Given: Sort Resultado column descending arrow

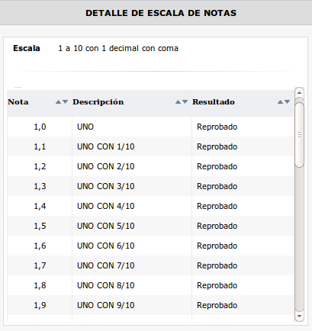Looking at the screenshot, I should point(288,102).
